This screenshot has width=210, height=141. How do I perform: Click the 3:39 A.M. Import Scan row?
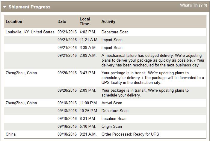click(105, 48)
